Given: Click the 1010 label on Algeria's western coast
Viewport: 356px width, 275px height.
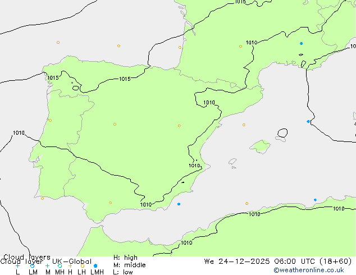Looking at the screenshot, I should pyautogui.click(x=254, y=214).
